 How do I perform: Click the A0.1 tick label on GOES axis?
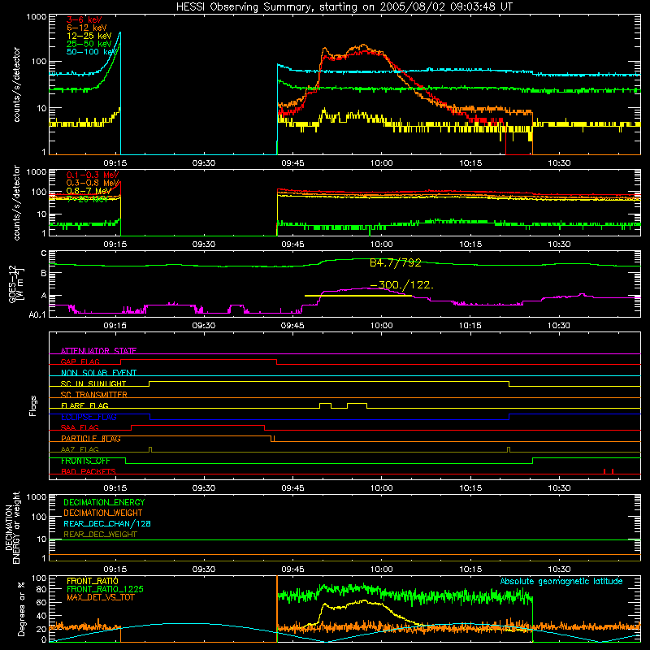pos(37,315)
